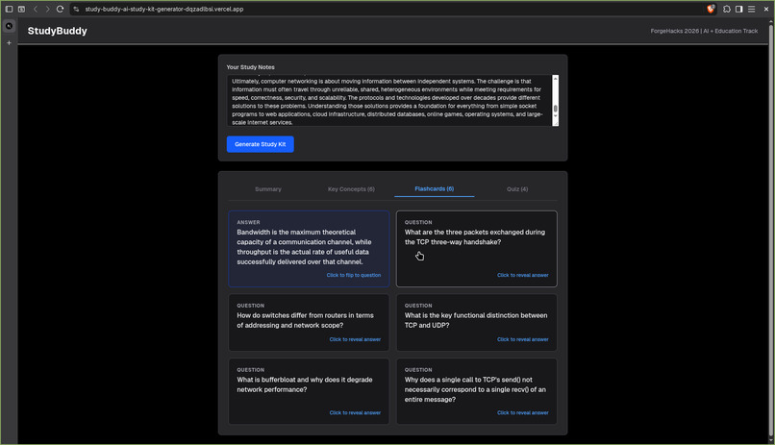This screenshot has height=445, width=775.
Task: Open the browser extensions puzzle icon
Action: click(x=727, y=9)
